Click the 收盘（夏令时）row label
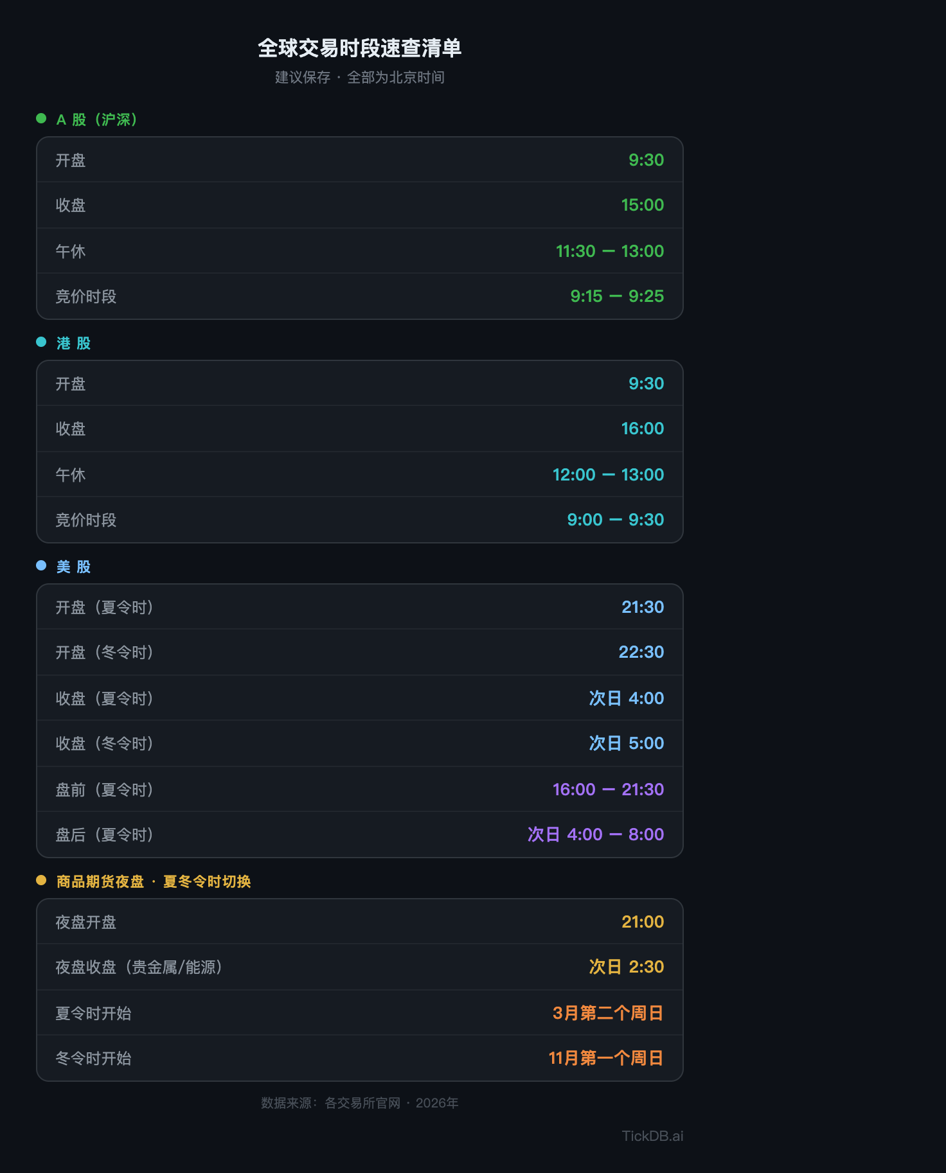This screenshot has width=946, height=1173. [x=105, y=698]
